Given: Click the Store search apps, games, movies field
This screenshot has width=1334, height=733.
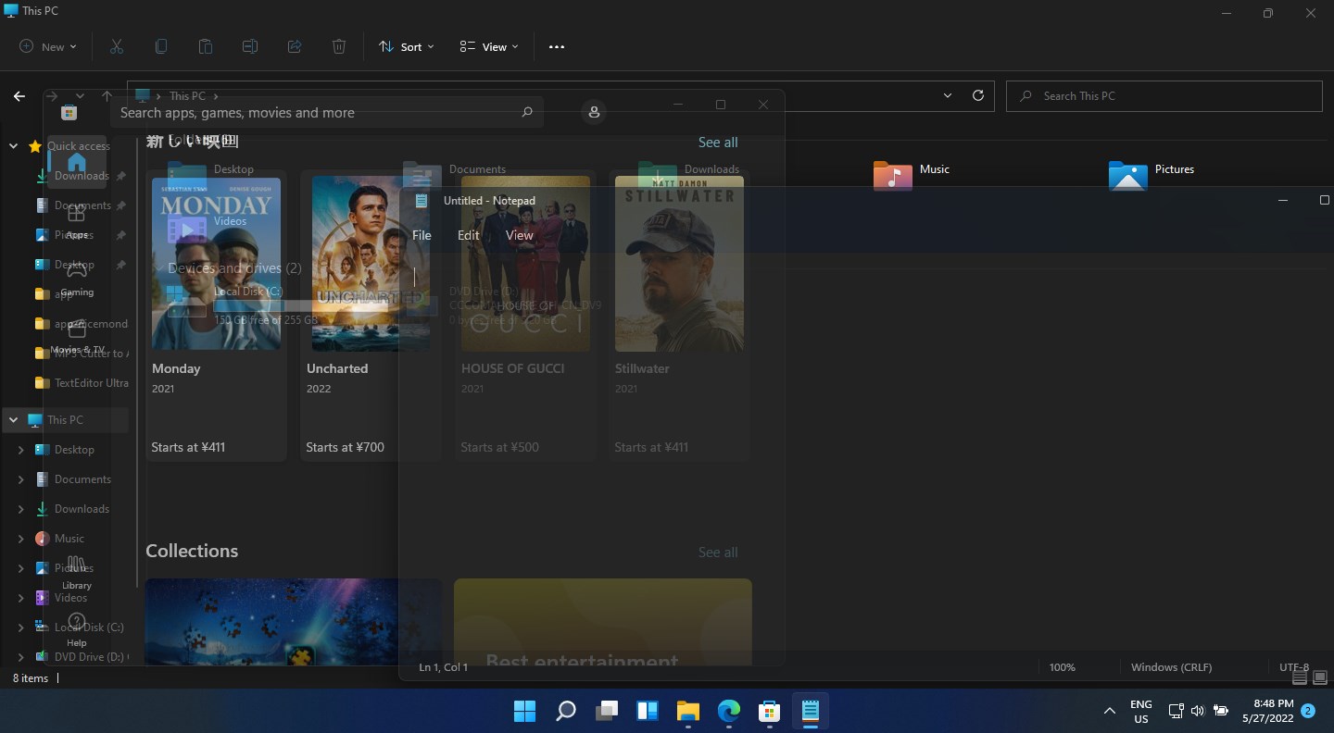Looking at the screenshot, I should click(326, 112).
